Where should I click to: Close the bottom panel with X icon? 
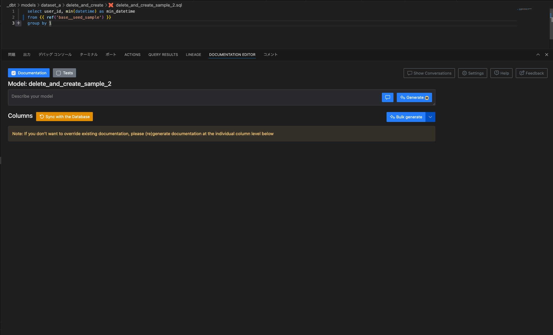coord(547,55)
